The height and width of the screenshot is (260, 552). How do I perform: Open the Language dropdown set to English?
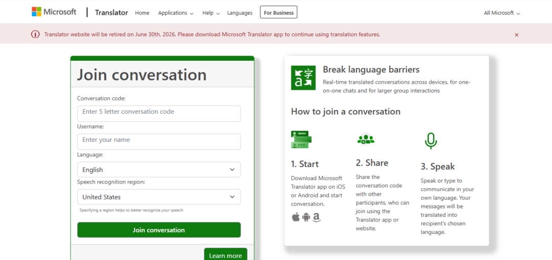pyautogui.click(x=158, y=170)
